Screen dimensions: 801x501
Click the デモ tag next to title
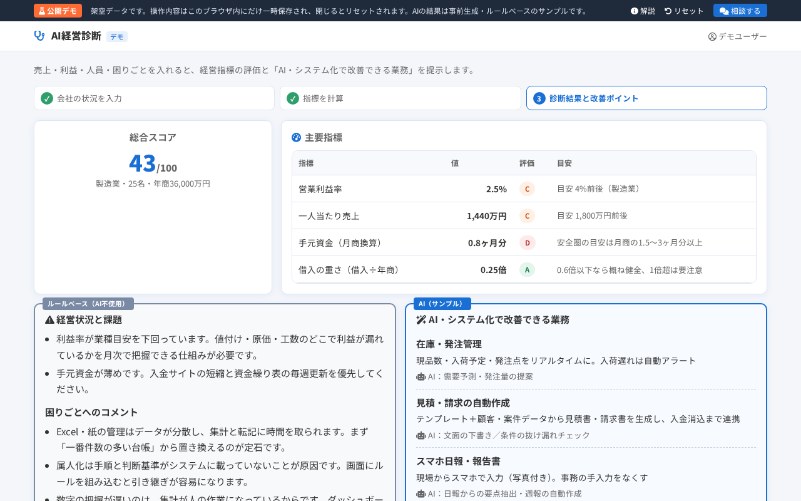(x=117, y=36)
